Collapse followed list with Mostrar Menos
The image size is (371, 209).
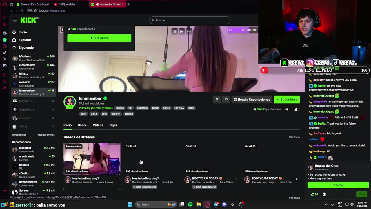[46, 135]
